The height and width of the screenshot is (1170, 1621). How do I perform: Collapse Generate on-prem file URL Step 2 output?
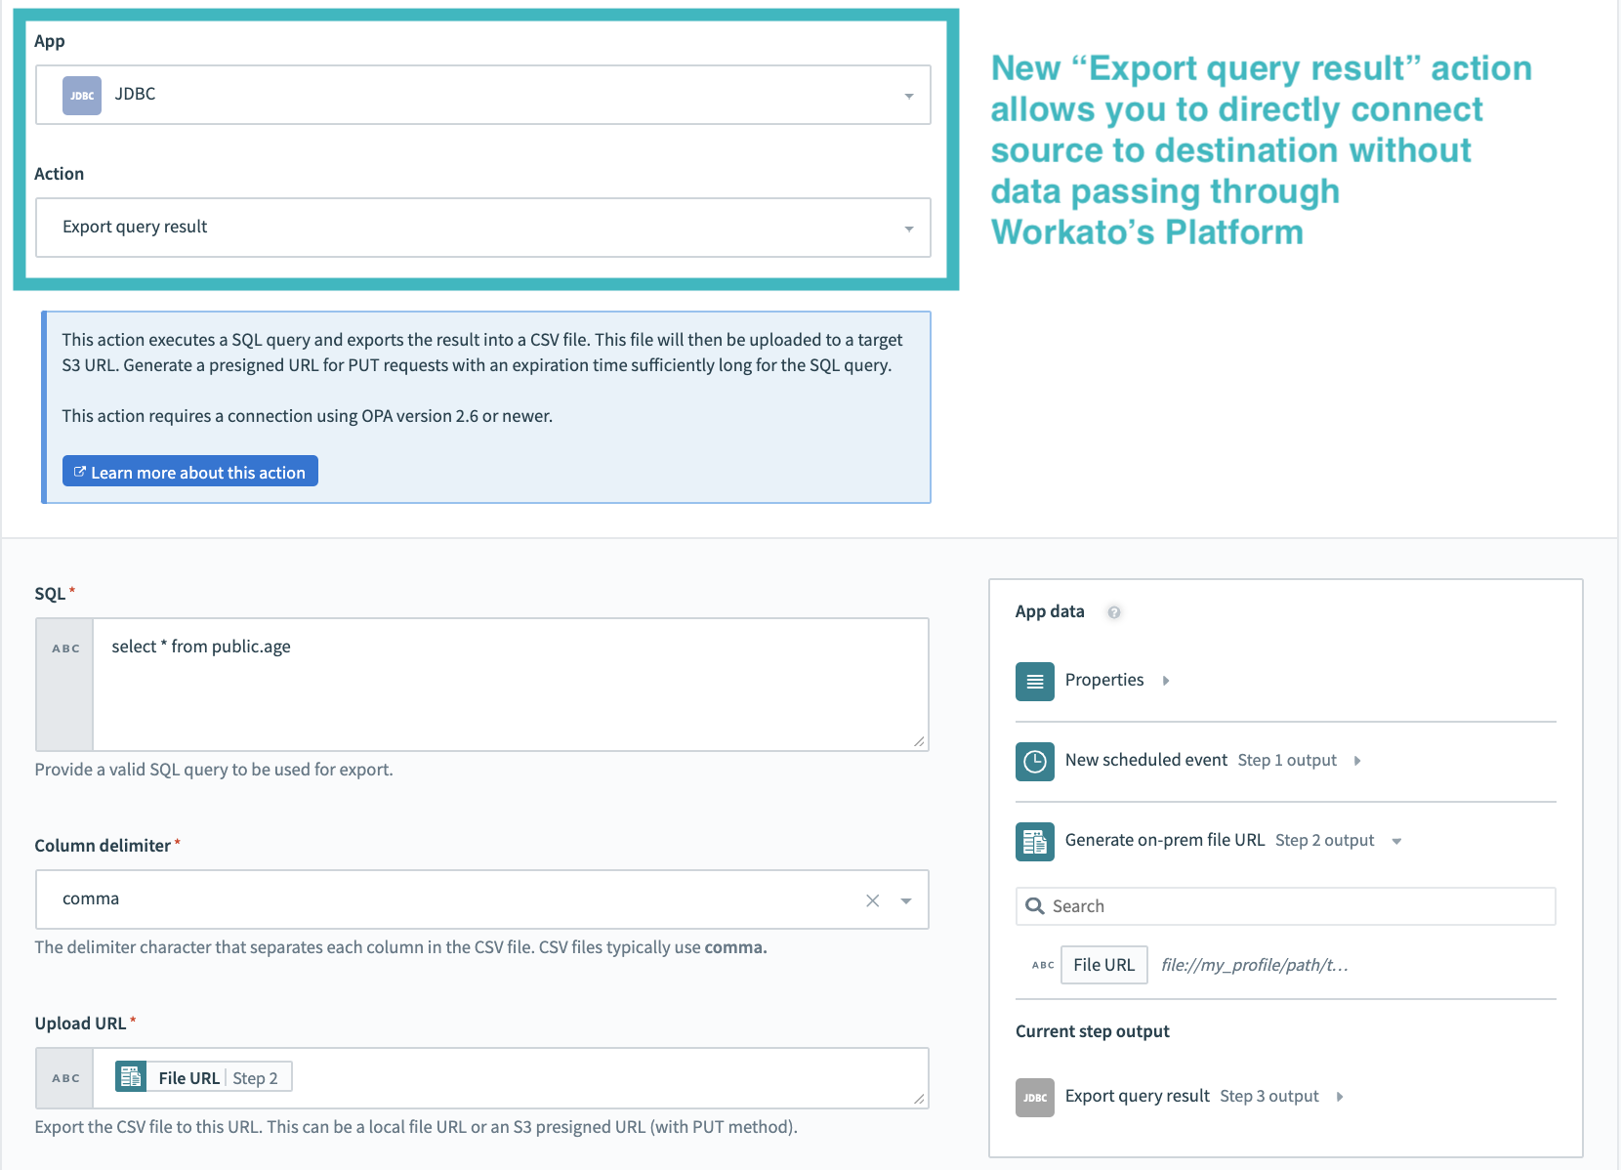pos(1396,841)
